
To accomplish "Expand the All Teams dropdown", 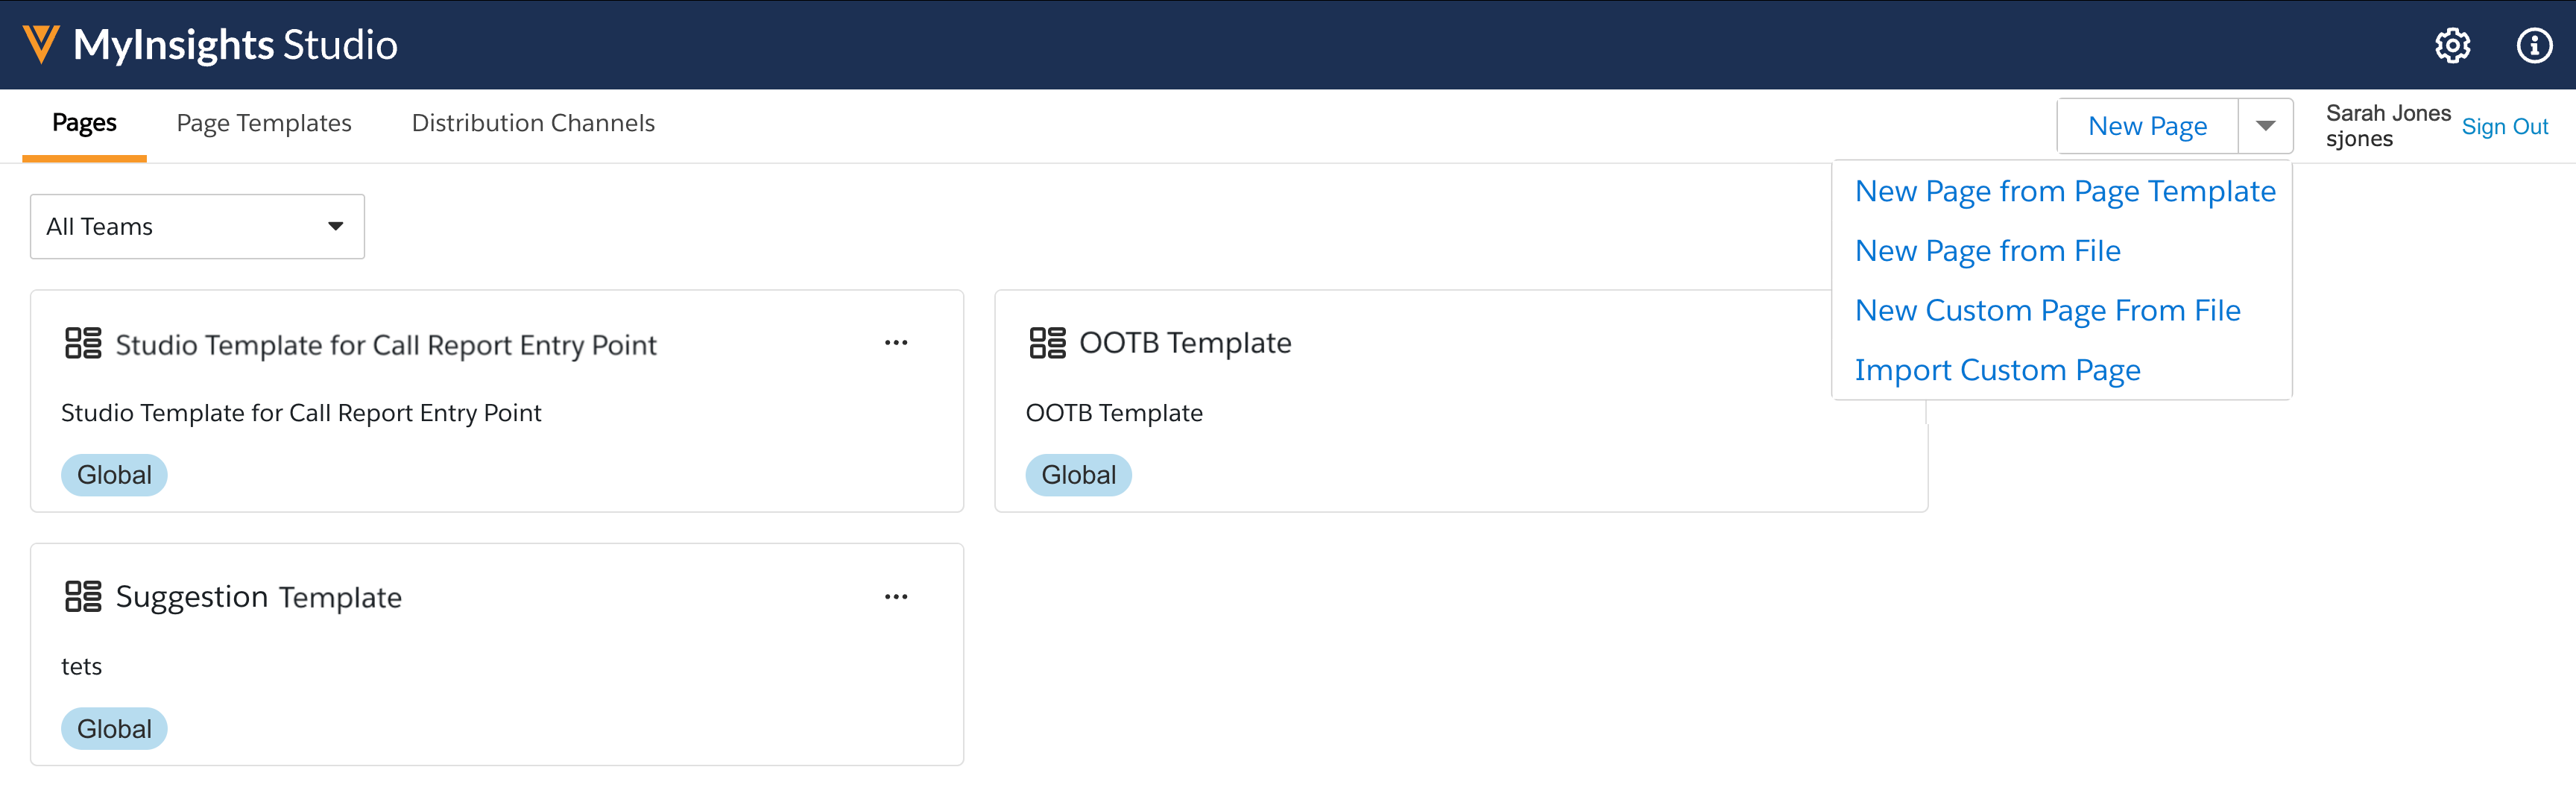I will [x=334, y=226].
